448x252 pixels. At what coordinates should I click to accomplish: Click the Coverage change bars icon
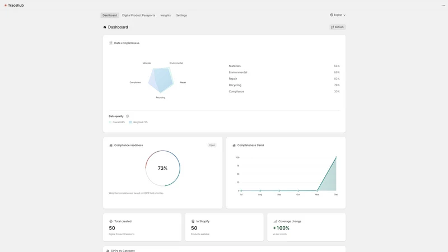(275, 221)
